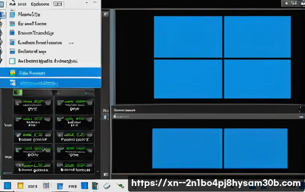Toggle the green indicator in the tile panel header
Image resolution: width=305 pixels, height=192 pixels.
tap(17, 92)
